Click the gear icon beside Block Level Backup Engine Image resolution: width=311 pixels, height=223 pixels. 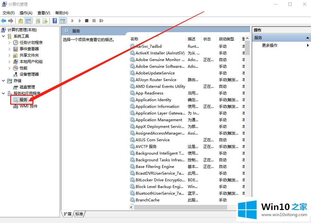(x=132, y=186)
